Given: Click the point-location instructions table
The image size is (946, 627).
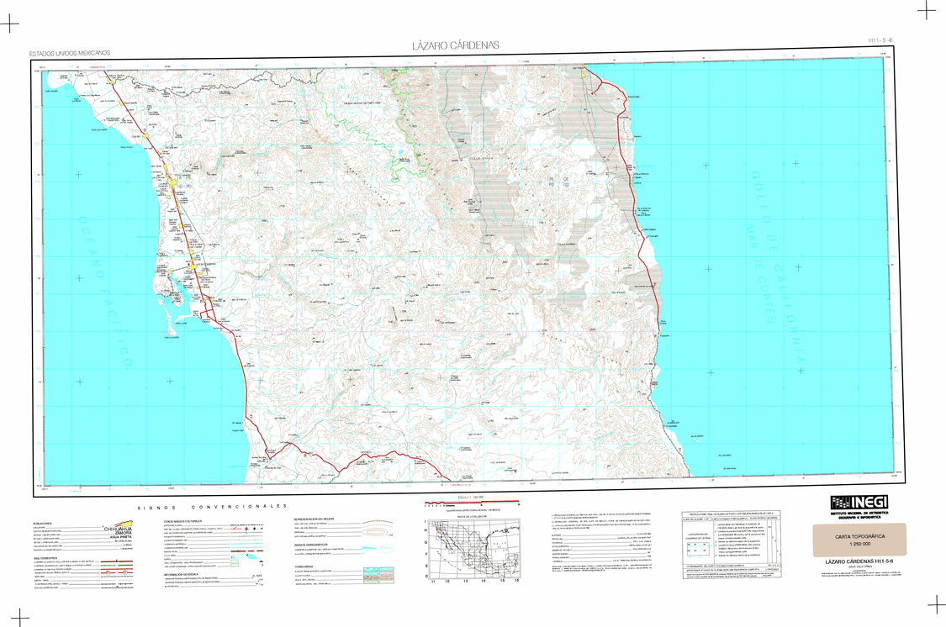Looking at the screenshot, I should tap(732, 545).
